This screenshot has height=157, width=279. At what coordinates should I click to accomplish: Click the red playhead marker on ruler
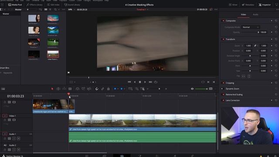tap(68, 94)
